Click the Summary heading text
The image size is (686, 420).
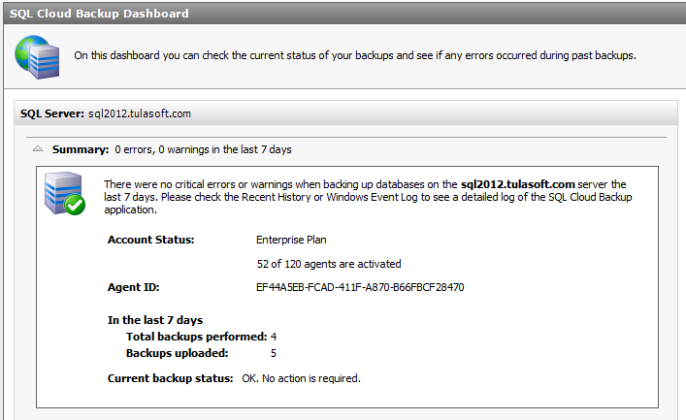point(81,149)
